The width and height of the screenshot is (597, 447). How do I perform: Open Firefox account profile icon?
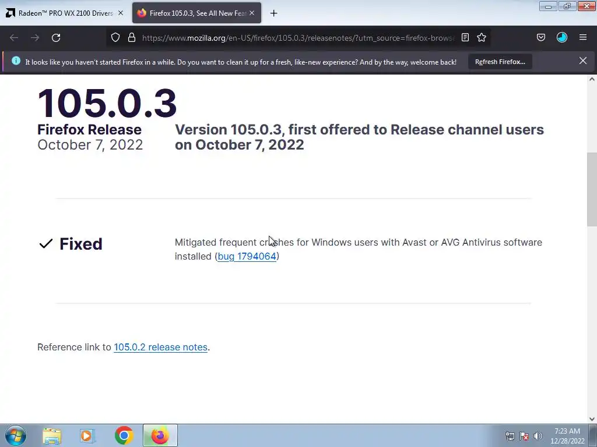[x=561, y=37]
